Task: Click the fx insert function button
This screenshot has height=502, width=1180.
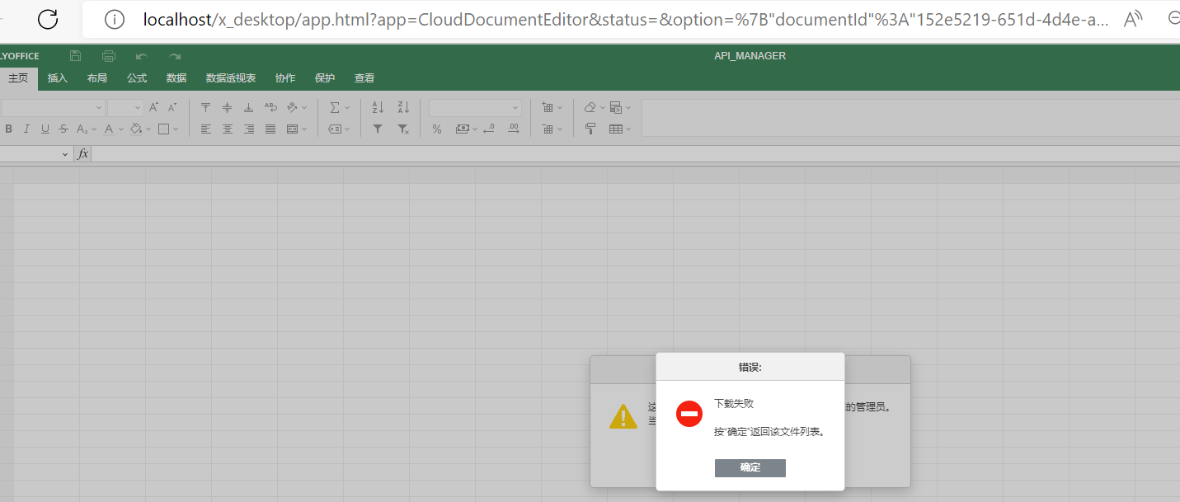Action: pos(83,154)
